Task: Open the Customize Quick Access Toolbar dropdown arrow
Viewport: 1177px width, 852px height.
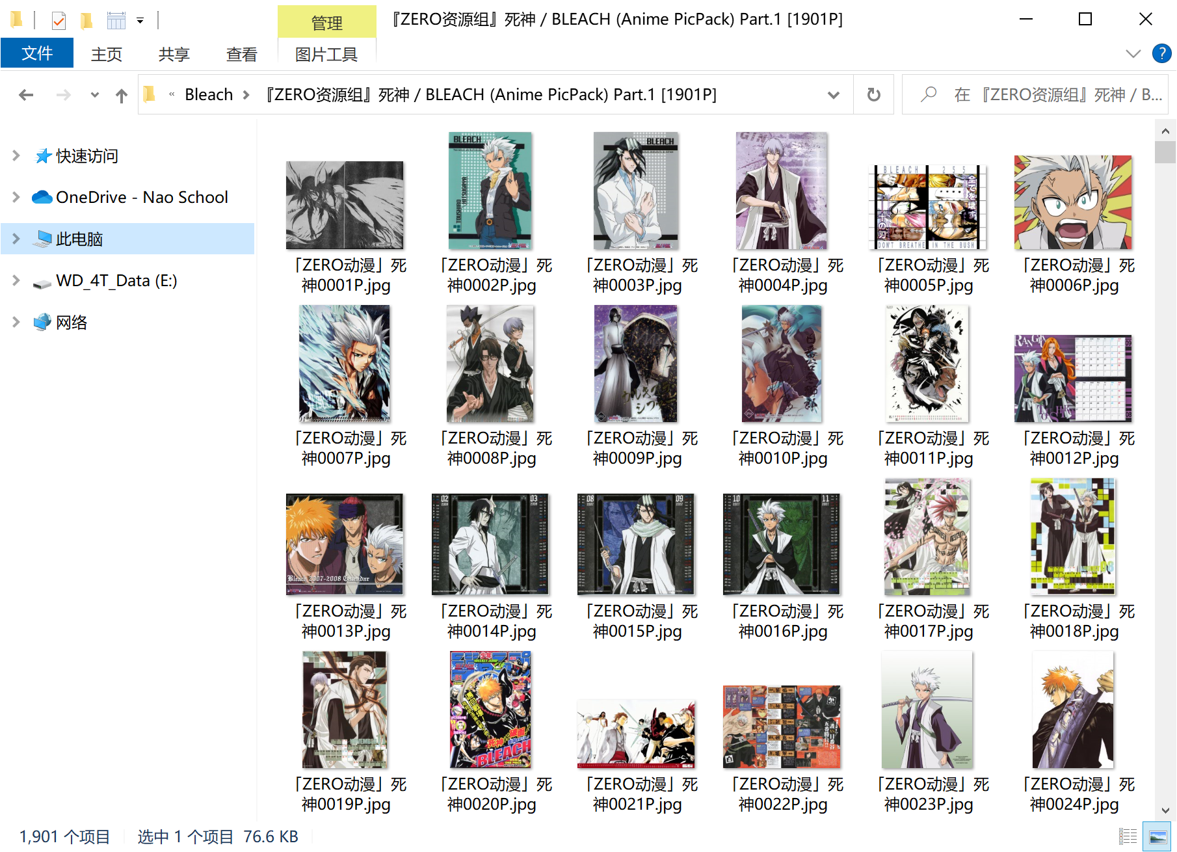Action: coord(140,21)
